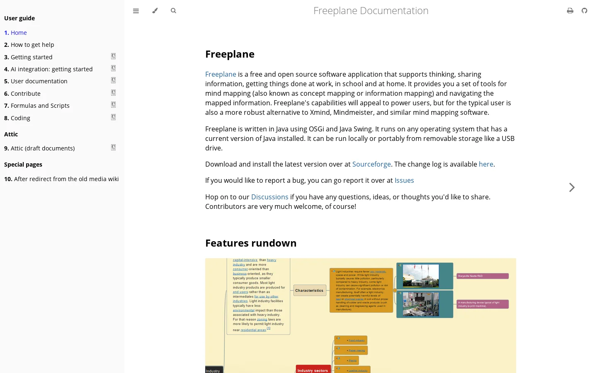
Task: Expand the Coding section
Action: (113, 117)
